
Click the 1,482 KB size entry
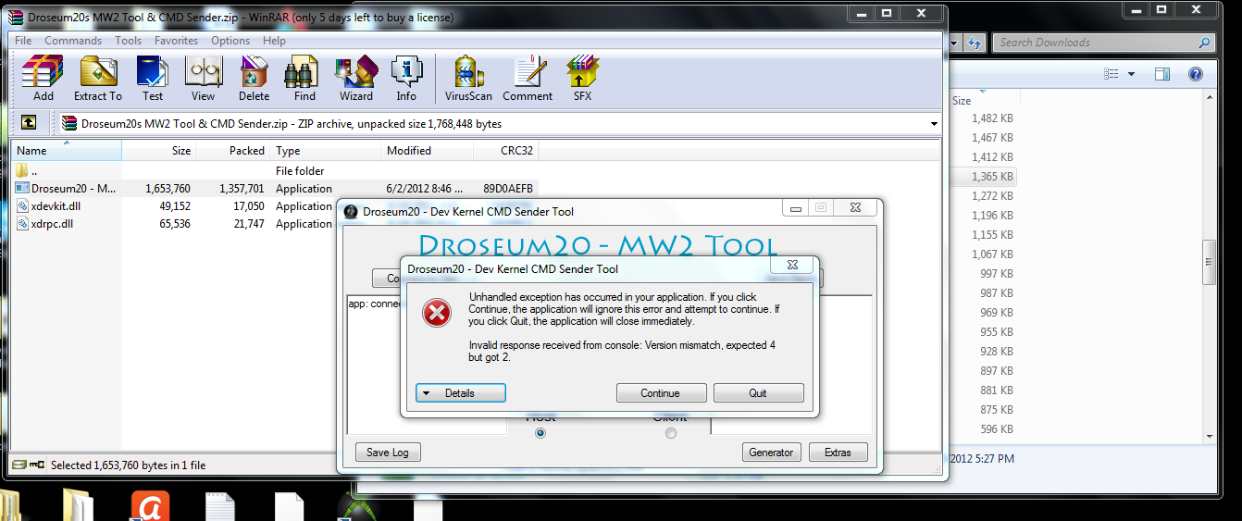pyautogui.click(x=992, y=118)
